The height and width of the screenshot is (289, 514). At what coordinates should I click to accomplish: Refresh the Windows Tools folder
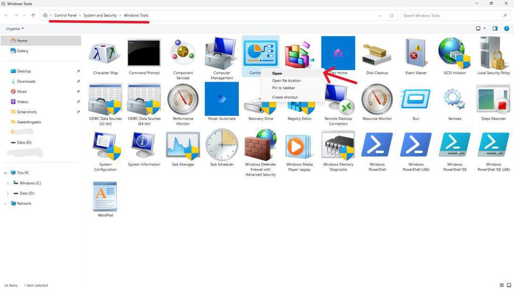click(392, 15)
